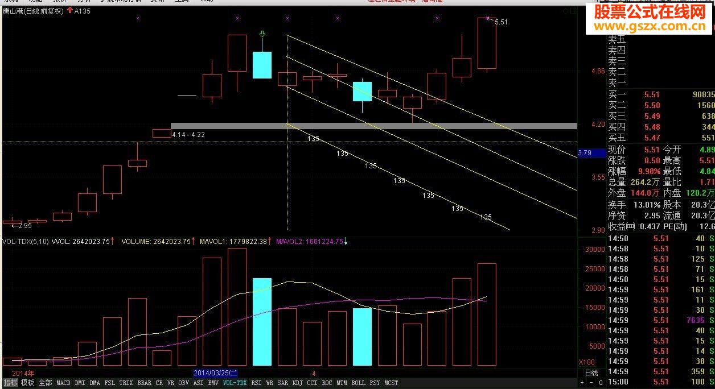Switch to the ROC indicator
The width and height of the screenshot is (715, 389).
point(327,383)
